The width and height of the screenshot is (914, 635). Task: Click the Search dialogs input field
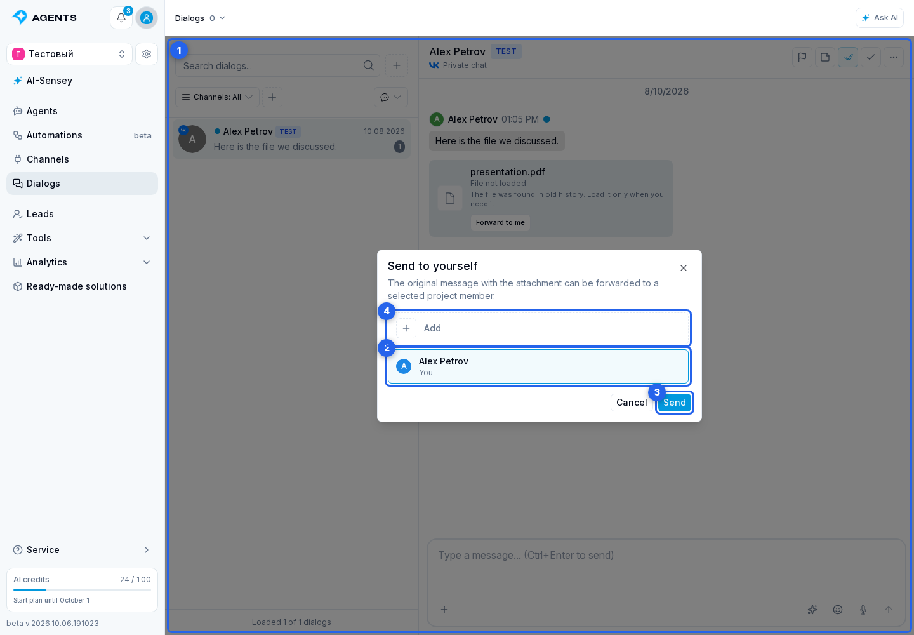pos(278,65)
